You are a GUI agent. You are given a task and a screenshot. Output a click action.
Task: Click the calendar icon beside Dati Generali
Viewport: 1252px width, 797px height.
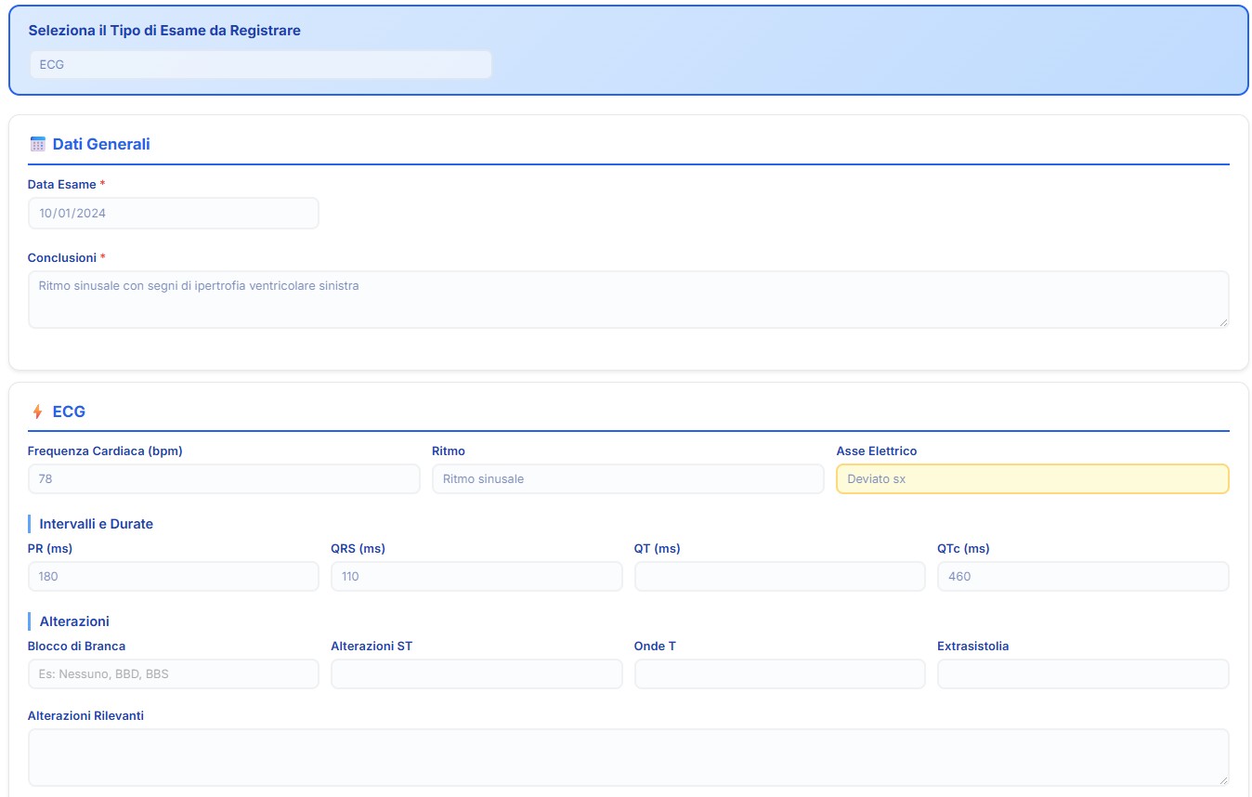click(x=37, y=144)
